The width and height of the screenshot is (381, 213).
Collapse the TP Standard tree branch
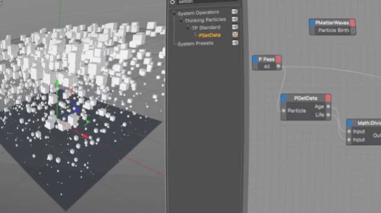188,27
